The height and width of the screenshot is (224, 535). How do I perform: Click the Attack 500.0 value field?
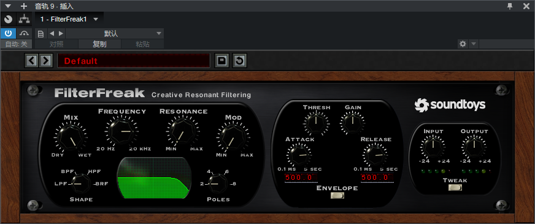[301, 177]
